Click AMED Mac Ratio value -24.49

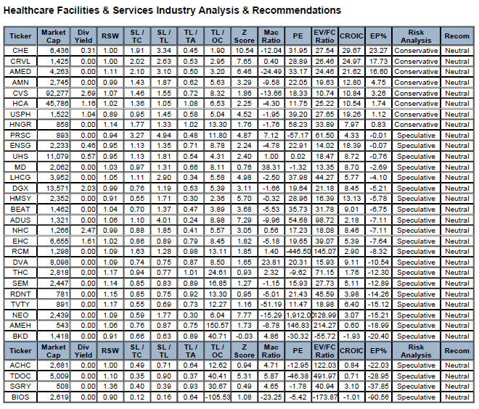click(x=271, y=72)
